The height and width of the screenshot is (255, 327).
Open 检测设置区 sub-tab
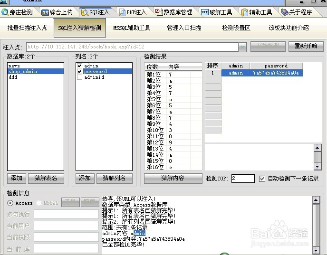tap(236, 28)
